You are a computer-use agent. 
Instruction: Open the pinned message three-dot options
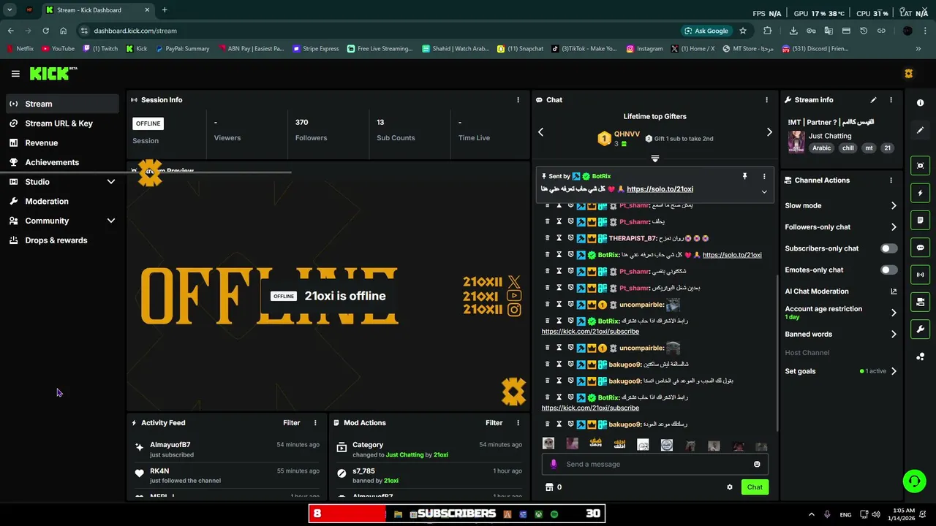tap(764, 176)
